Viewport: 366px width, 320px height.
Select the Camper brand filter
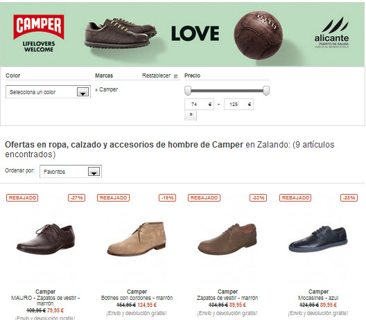(x=108, y=89)
